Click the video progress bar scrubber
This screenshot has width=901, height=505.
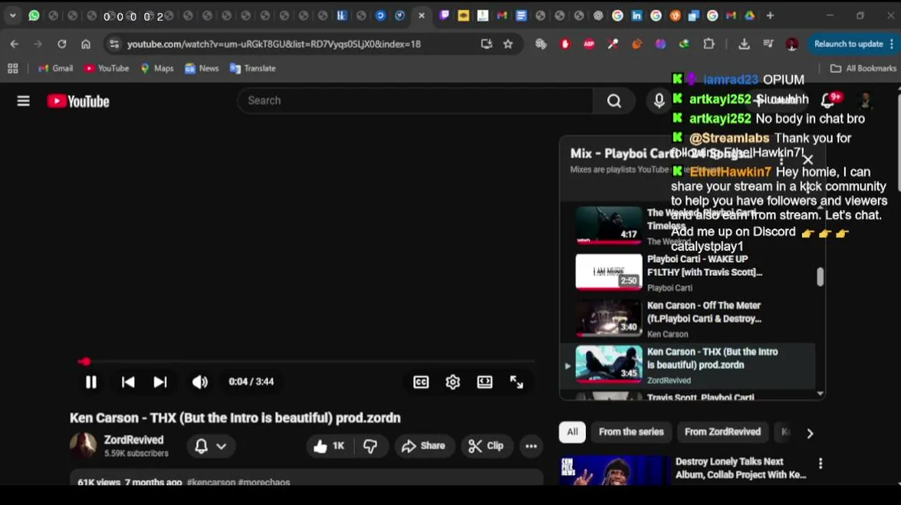click(x=85, y=362)
